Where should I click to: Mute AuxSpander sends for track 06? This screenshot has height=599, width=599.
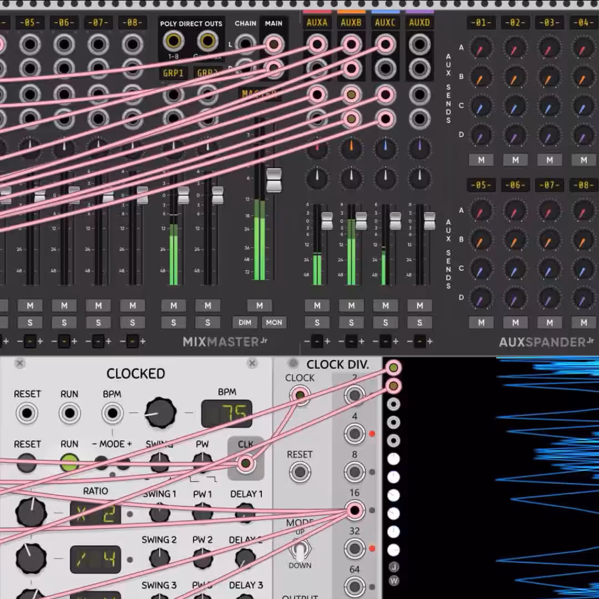(515, 323)
